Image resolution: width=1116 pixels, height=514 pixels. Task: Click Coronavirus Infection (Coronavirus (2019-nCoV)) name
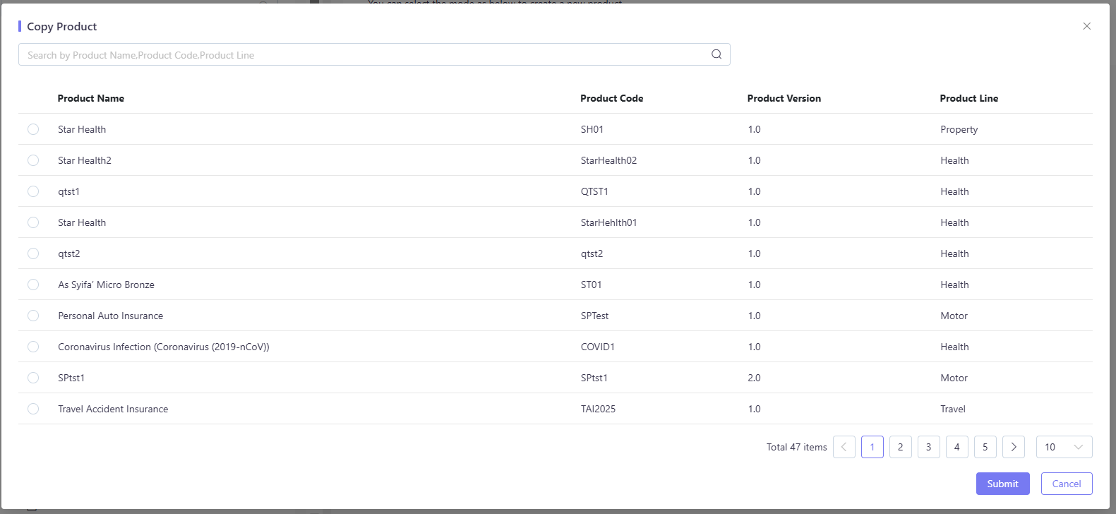point(164,347)
